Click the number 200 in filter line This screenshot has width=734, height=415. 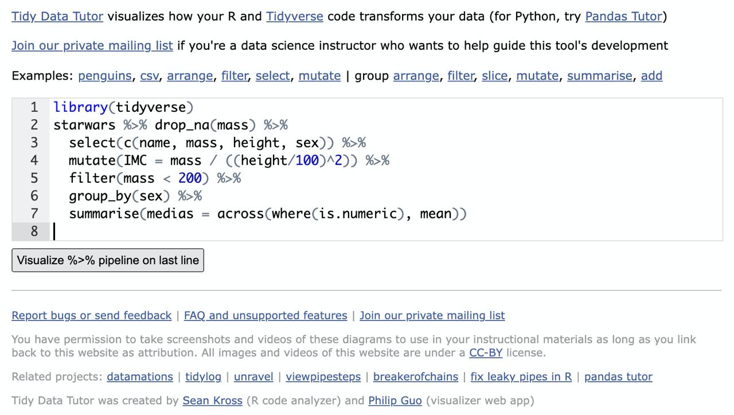[x=190, y=178]
